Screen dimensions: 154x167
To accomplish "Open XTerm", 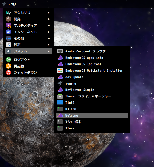I will 92,128.
